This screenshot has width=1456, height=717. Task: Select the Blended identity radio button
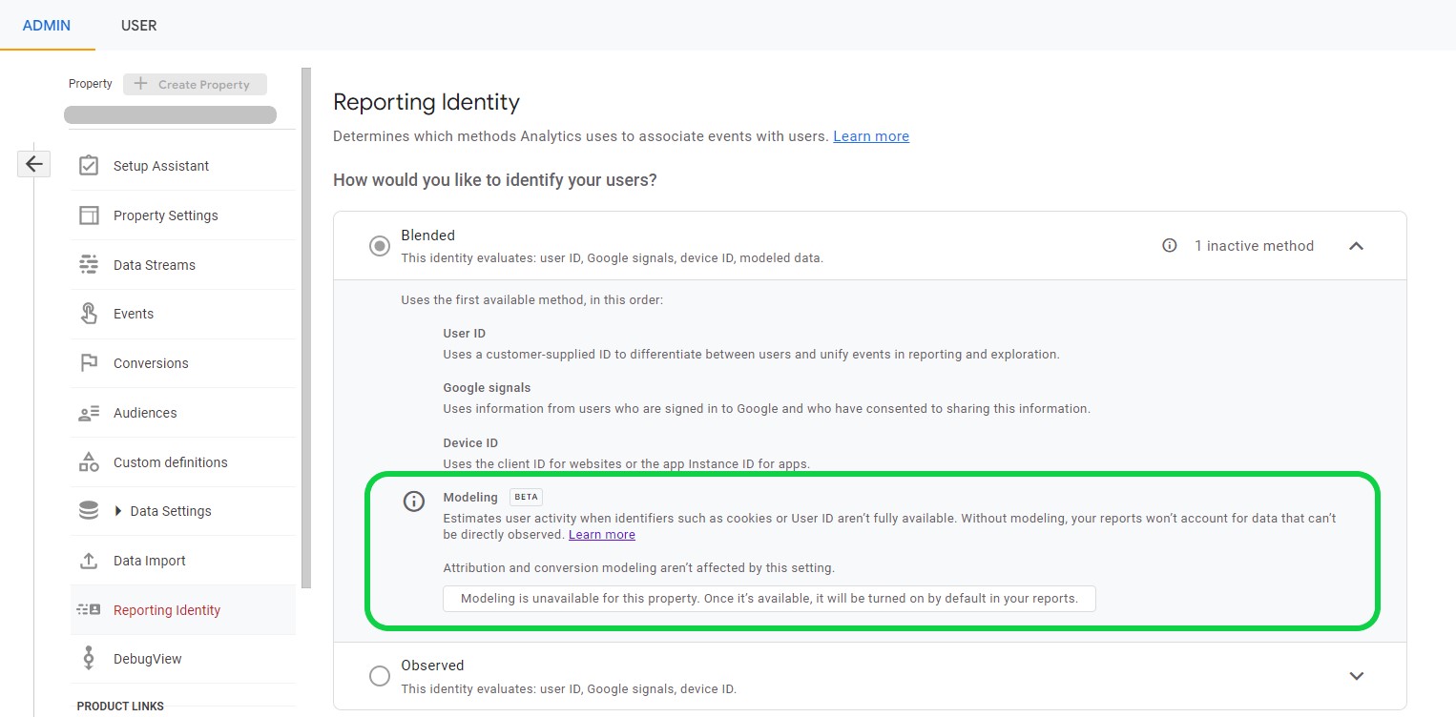(x=380, y=246)
